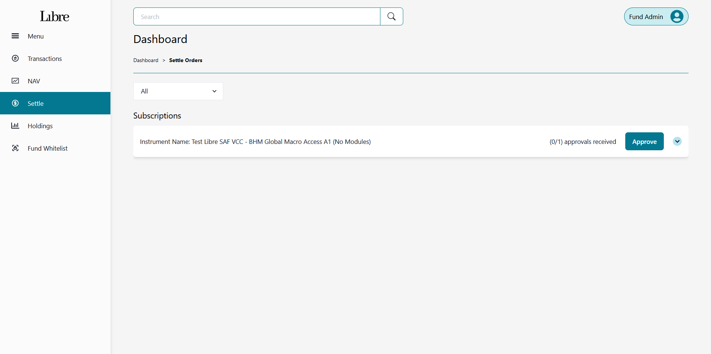Expand the subscription row chevron
711x354 pixels.
(677, 141)
